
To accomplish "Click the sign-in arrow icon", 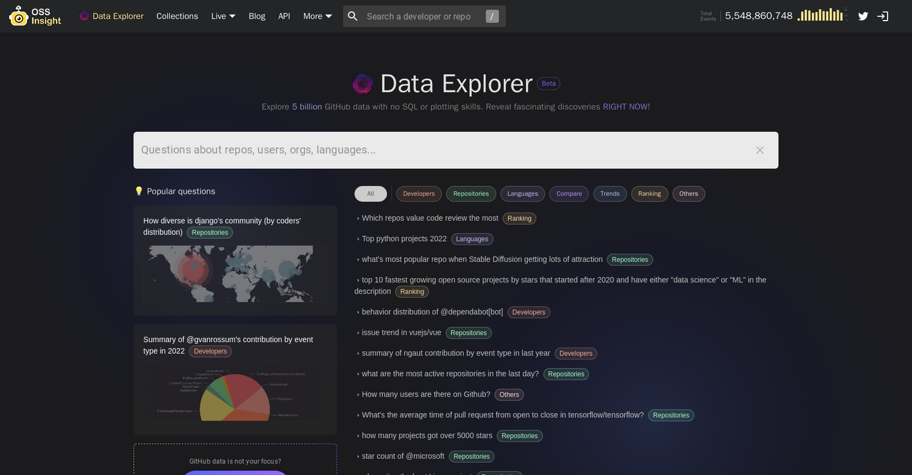I will tap(882, 16).
